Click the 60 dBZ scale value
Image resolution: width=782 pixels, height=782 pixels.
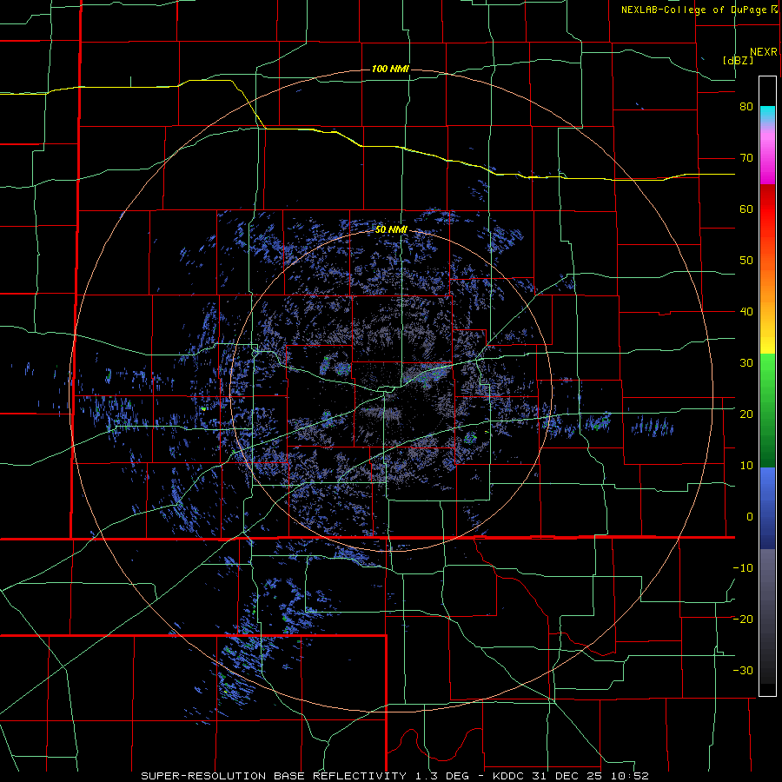pyautogui.click(x=746, y=209)
